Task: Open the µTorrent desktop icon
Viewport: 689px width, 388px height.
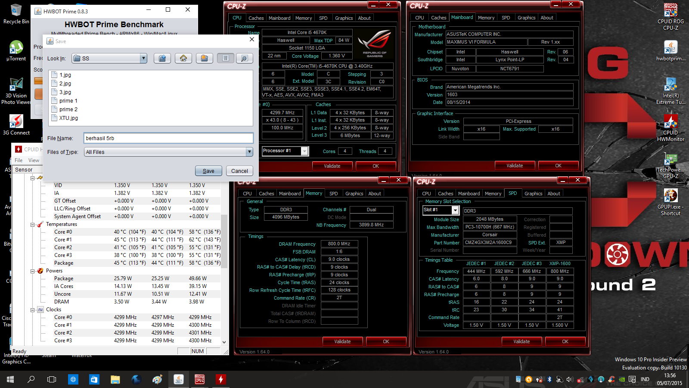Action: pyautogui.click(x=16, y=50)
